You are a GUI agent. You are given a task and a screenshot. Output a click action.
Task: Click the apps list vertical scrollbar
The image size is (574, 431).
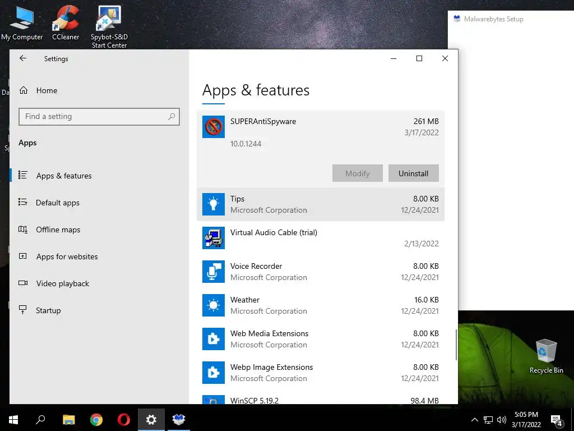pos(456,345)
